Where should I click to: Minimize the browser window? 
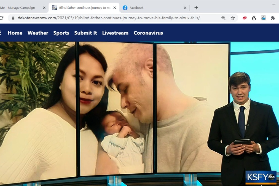pos(274,4)
